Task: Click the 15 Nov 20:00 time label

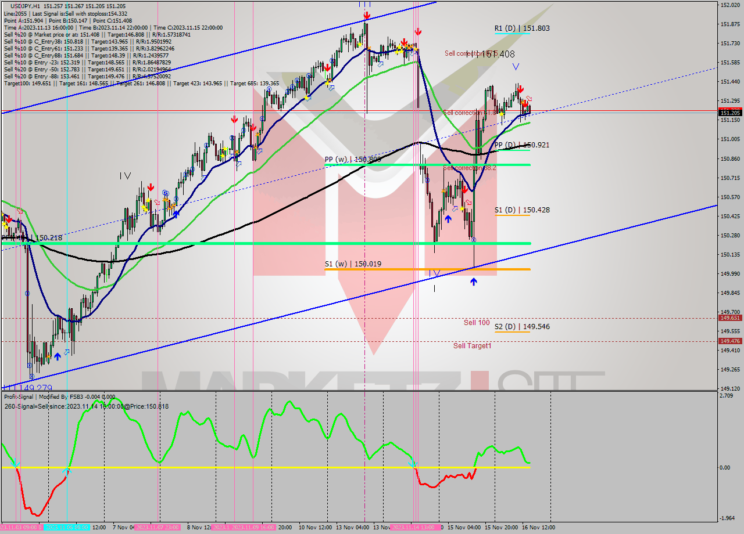Action: tap(502, 528)
